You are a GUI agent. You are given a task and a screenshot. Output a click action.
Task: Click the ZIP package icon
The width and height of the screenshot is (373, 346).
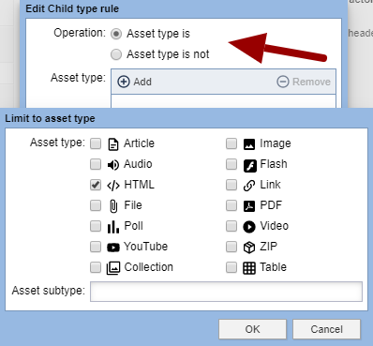pyautogui.click(x=249, y=248)
